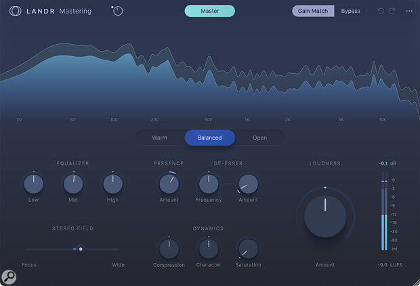Toggle Gain Match

click(313, 11)
